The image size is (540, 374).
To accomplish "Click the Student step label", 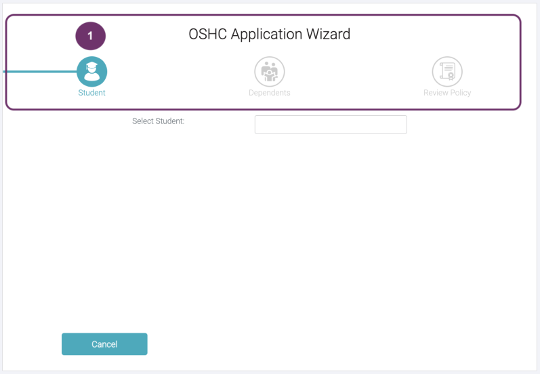I will 91,93.
